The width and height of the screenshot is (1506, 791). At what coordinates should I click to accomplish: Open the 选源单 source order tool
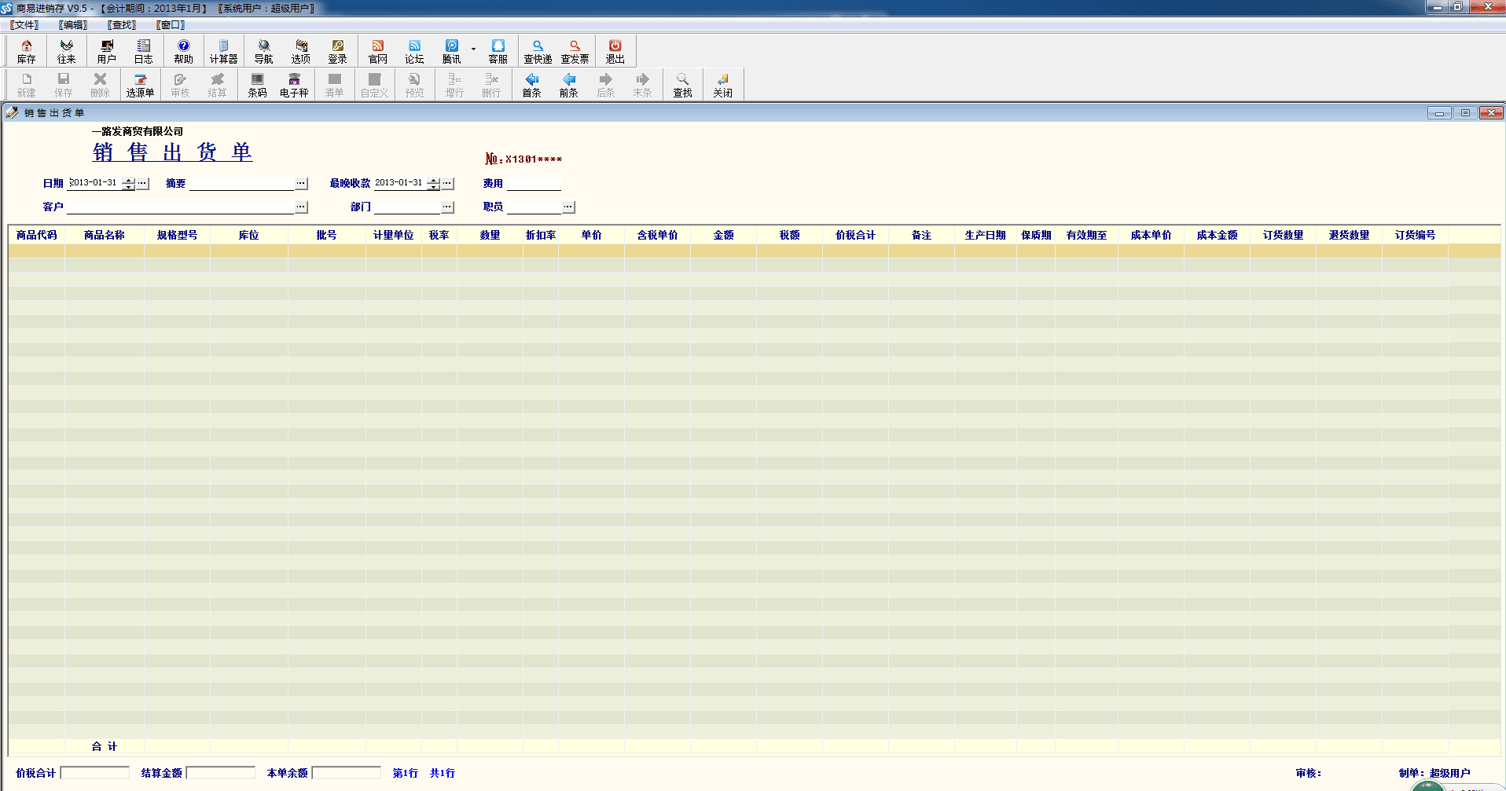click(140, 85)
